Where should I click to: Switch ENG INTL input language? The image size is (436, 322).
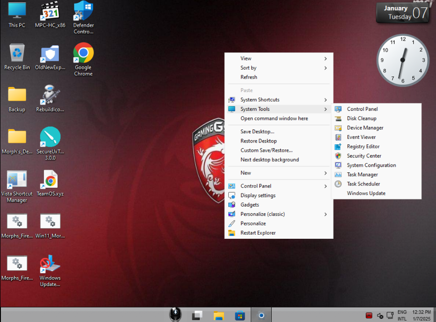coord(402,315)
